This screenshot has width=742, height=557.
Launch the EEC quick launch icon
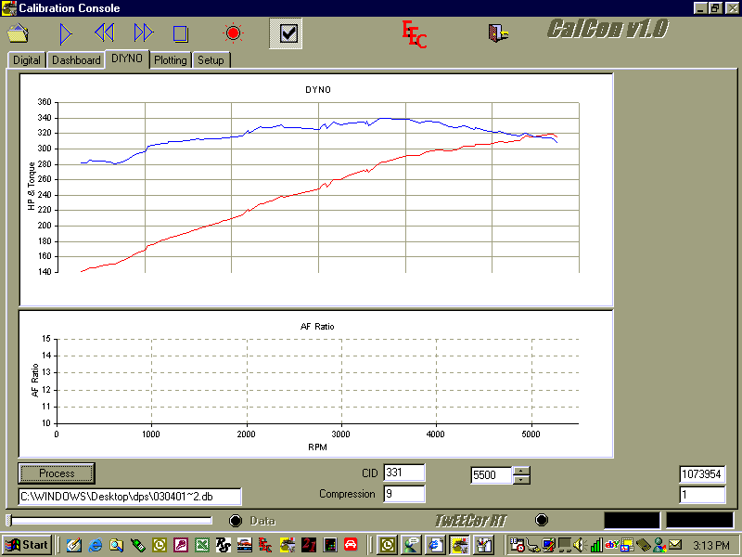coord(265,545)
